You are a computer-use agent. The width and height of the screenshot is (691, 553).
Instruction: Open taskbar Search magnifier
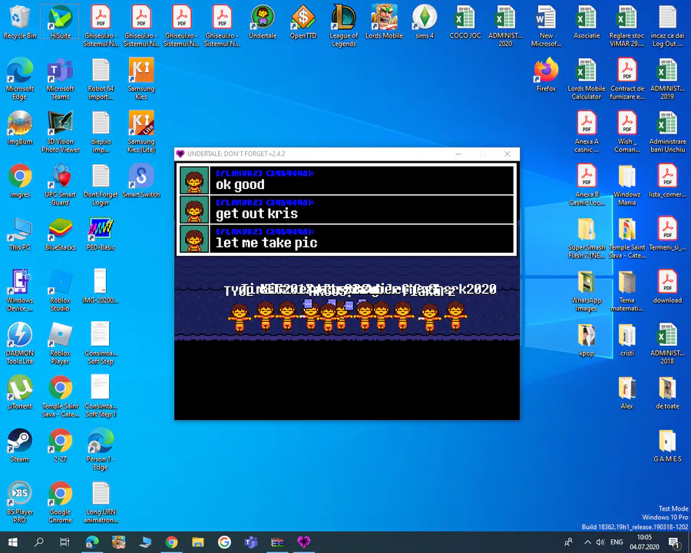(x=39, y=542)
